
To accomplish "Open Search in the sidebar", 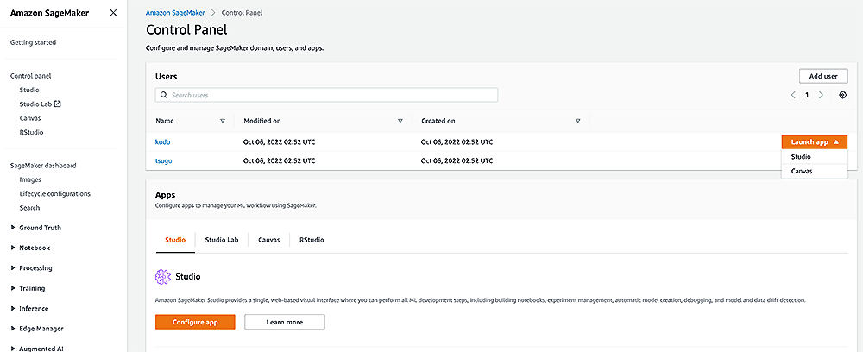I will tap(29, 209).
